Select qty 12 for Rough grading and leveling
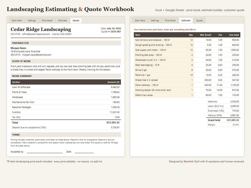This screenshot has width=251, height=188. click(x=192, y=45)
